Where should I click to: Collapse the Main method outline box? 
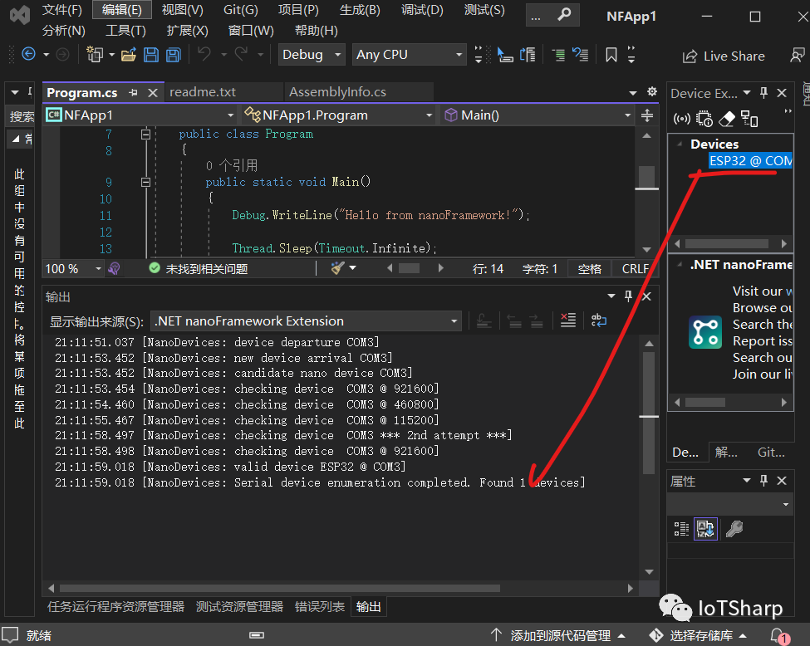click(x=145, y=183)
